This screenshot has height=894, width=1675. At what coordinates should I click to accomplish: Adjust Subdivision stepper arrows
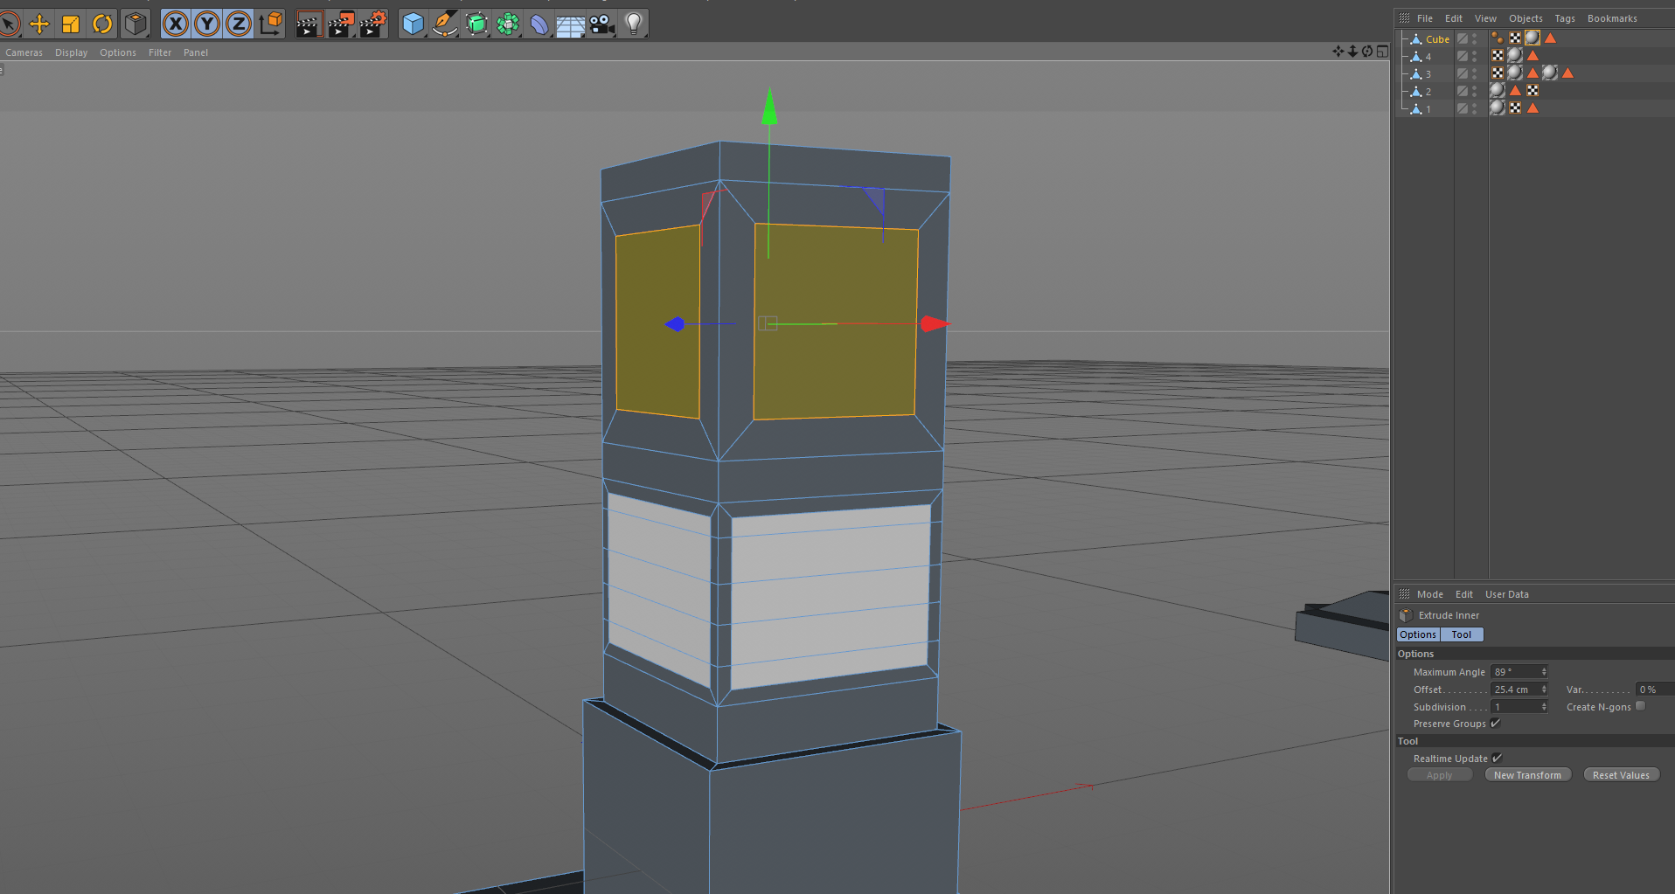pyautogui.click(x=1544, y=706)
